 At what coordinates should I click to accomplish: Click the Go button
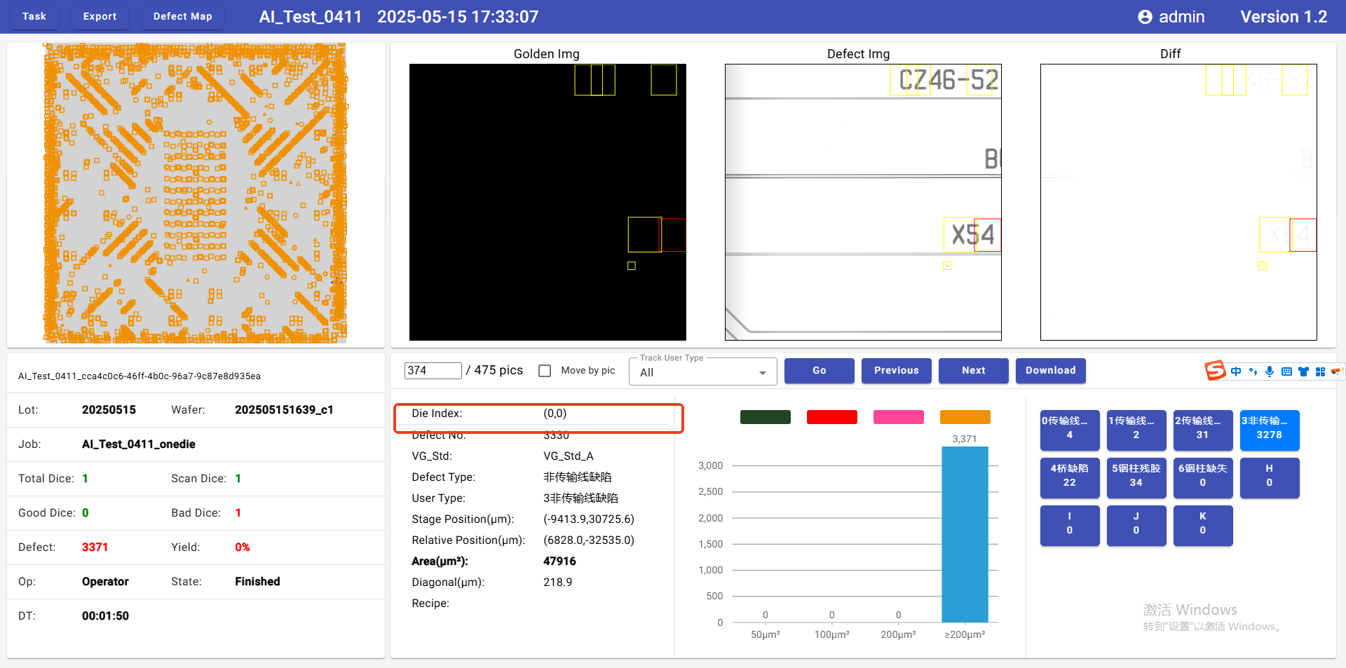819,371
